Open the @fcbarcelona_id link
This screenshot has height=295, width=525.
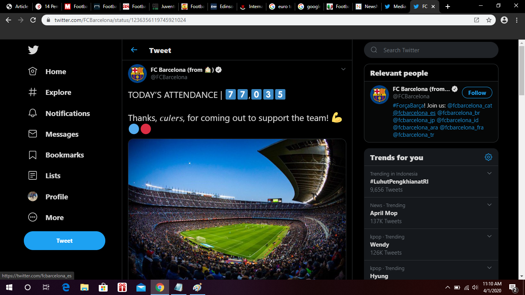tap(457, 120)
